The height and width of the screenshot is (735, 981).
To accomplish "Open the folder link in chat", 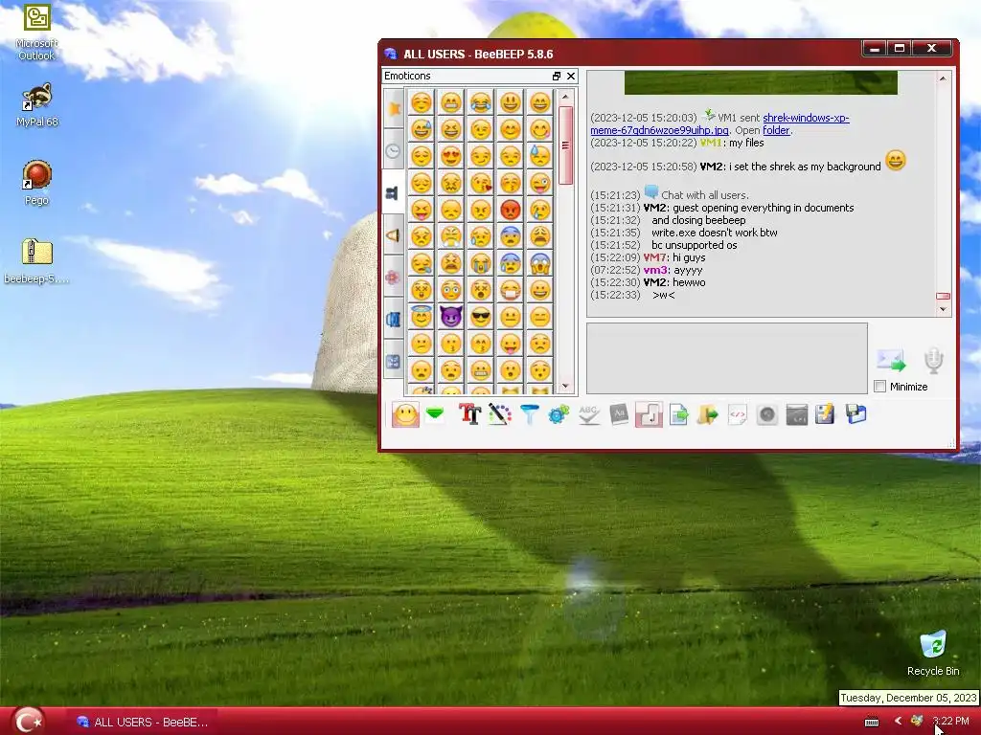I will tap(776, 130).
